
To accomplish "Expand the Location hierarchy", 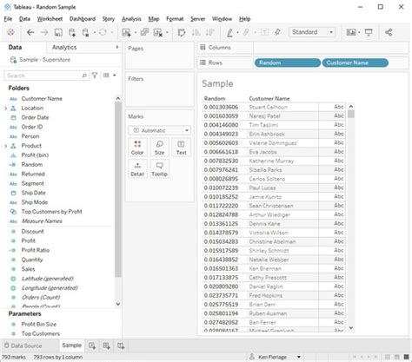I will coord(5,109).
